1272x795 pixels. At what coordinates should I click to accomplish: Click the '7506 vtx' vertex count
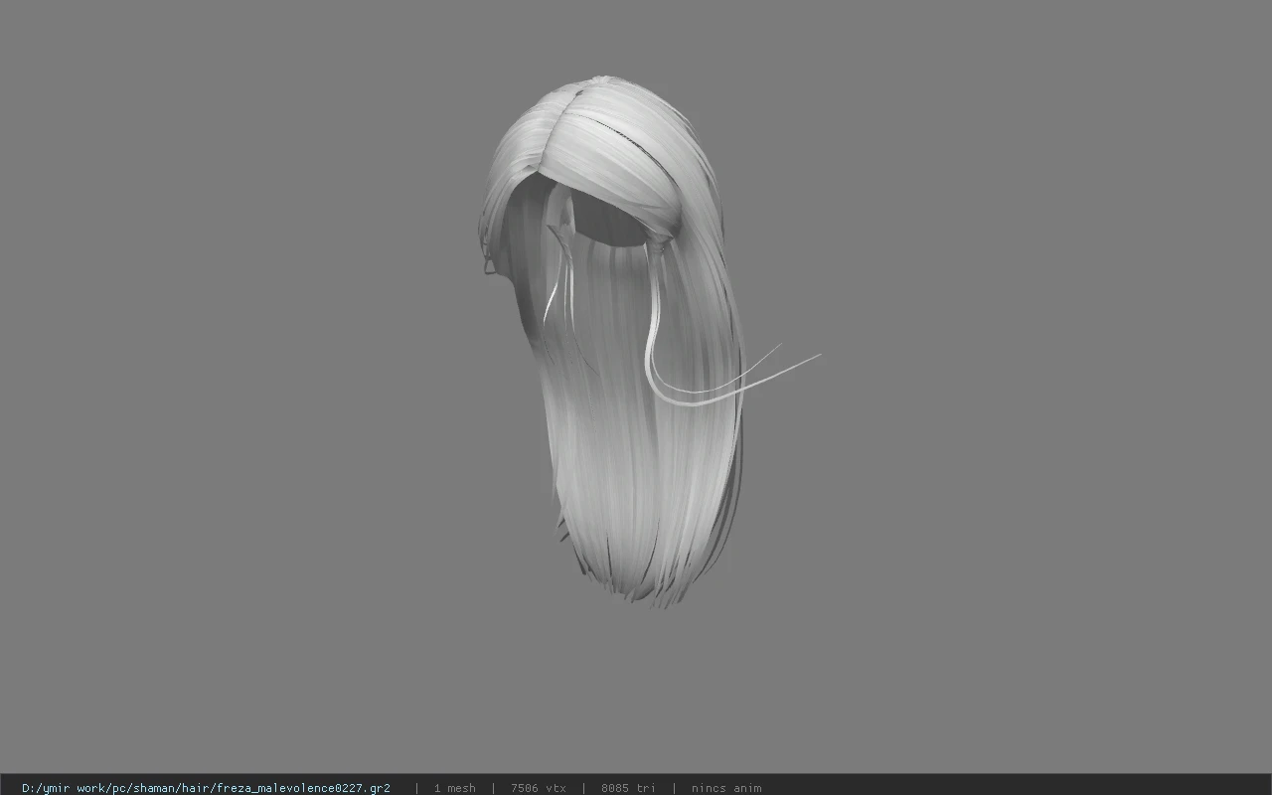(x=539, y=788)
